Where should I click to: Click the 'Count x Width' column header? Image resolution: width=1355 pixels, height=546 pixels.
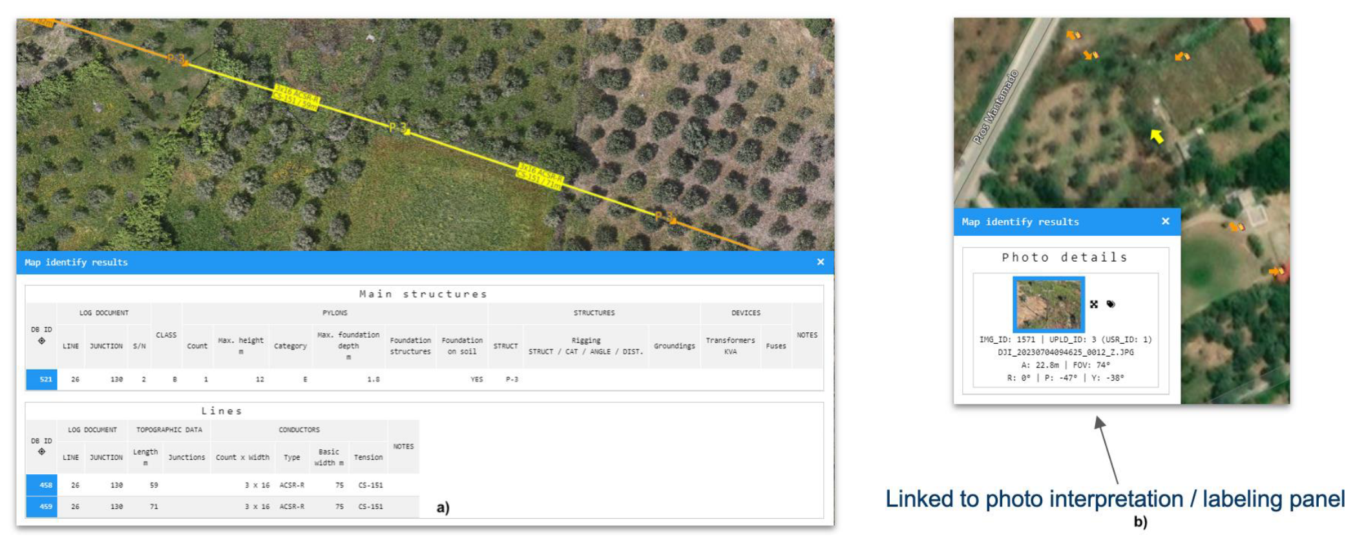point(242,457)
